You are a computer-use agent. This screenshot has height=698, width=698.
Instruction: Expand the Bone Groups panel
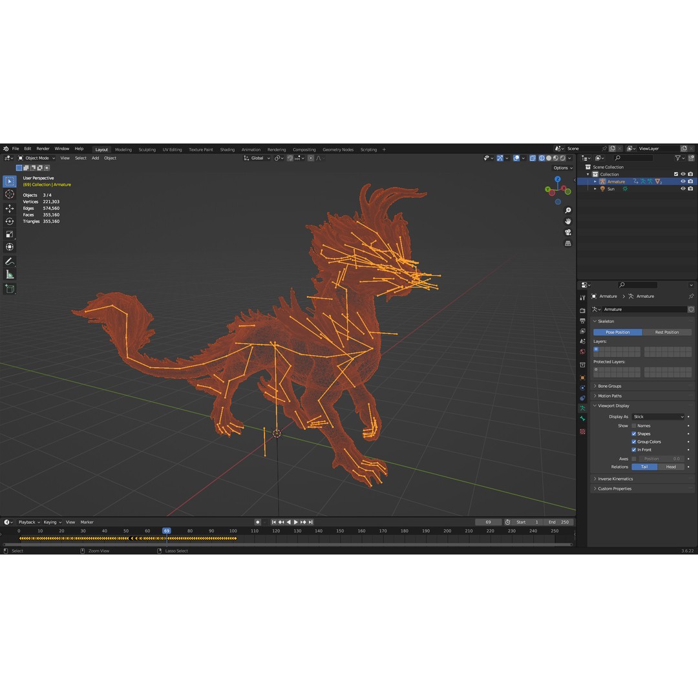642,386
